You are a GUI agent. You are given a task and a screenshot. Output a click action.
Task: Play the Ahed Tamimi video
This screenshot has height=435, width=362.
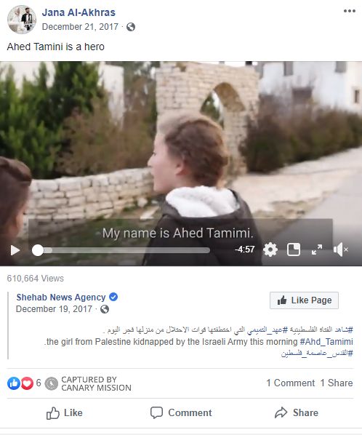coord(15,250)
